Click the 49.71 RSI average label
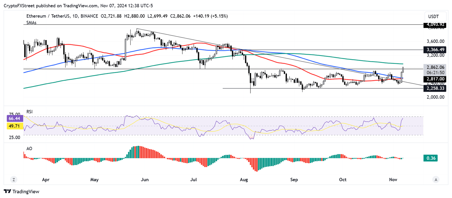452x198 pixels. coord(14,126)
